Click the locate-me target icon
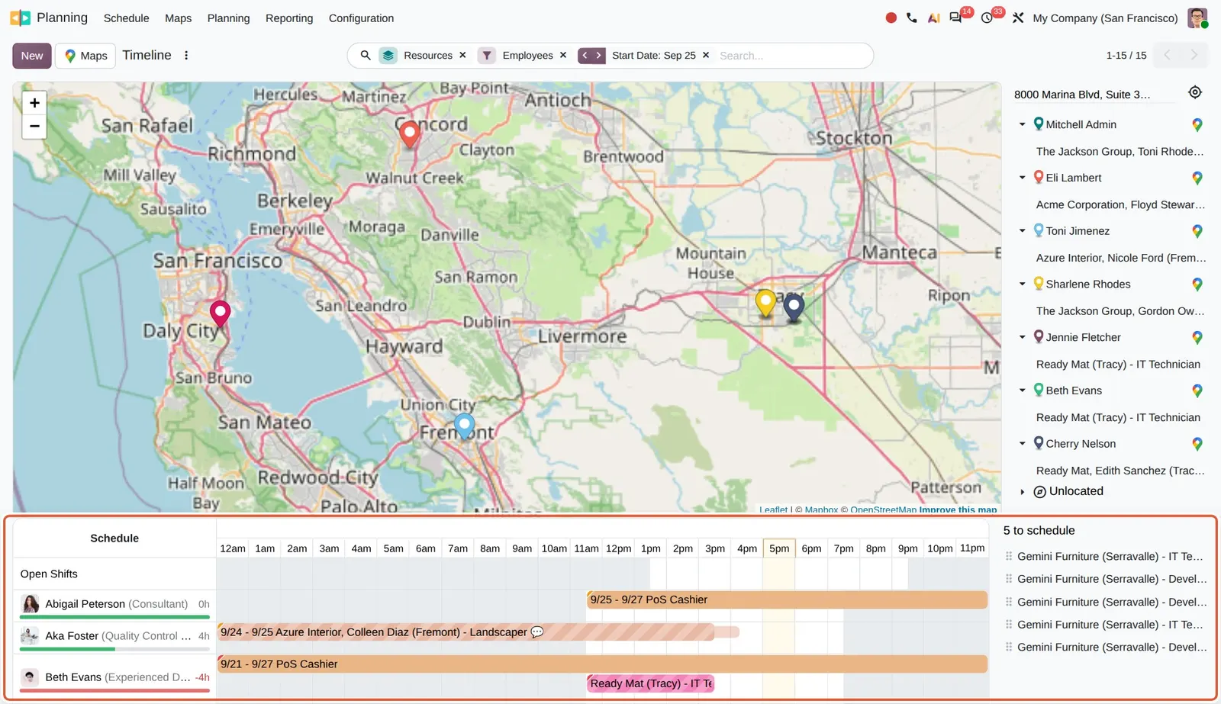This screenshot has width=1221, height=704. point(1195,92)
